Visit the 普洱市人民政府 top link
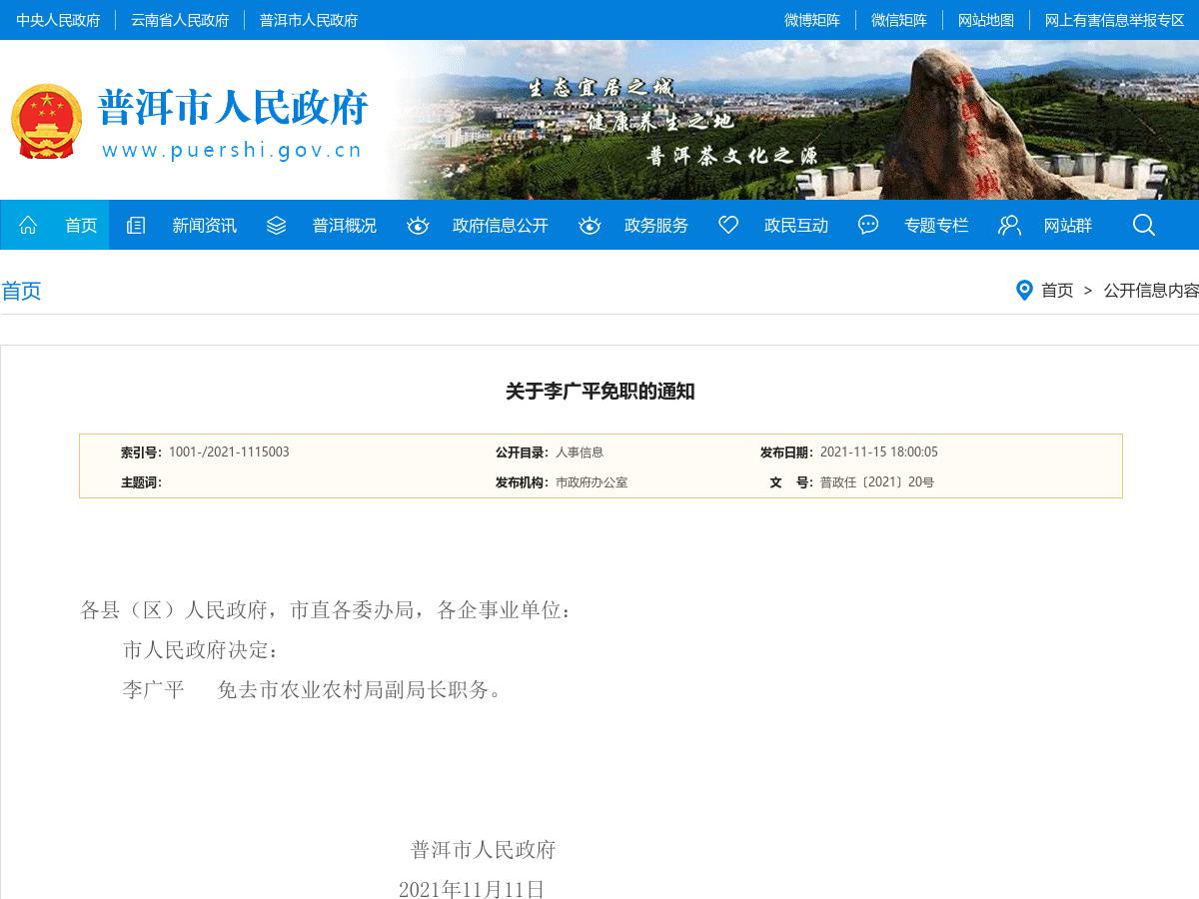Viewport: 1199px width, 899px height. (x=309, y=20)
